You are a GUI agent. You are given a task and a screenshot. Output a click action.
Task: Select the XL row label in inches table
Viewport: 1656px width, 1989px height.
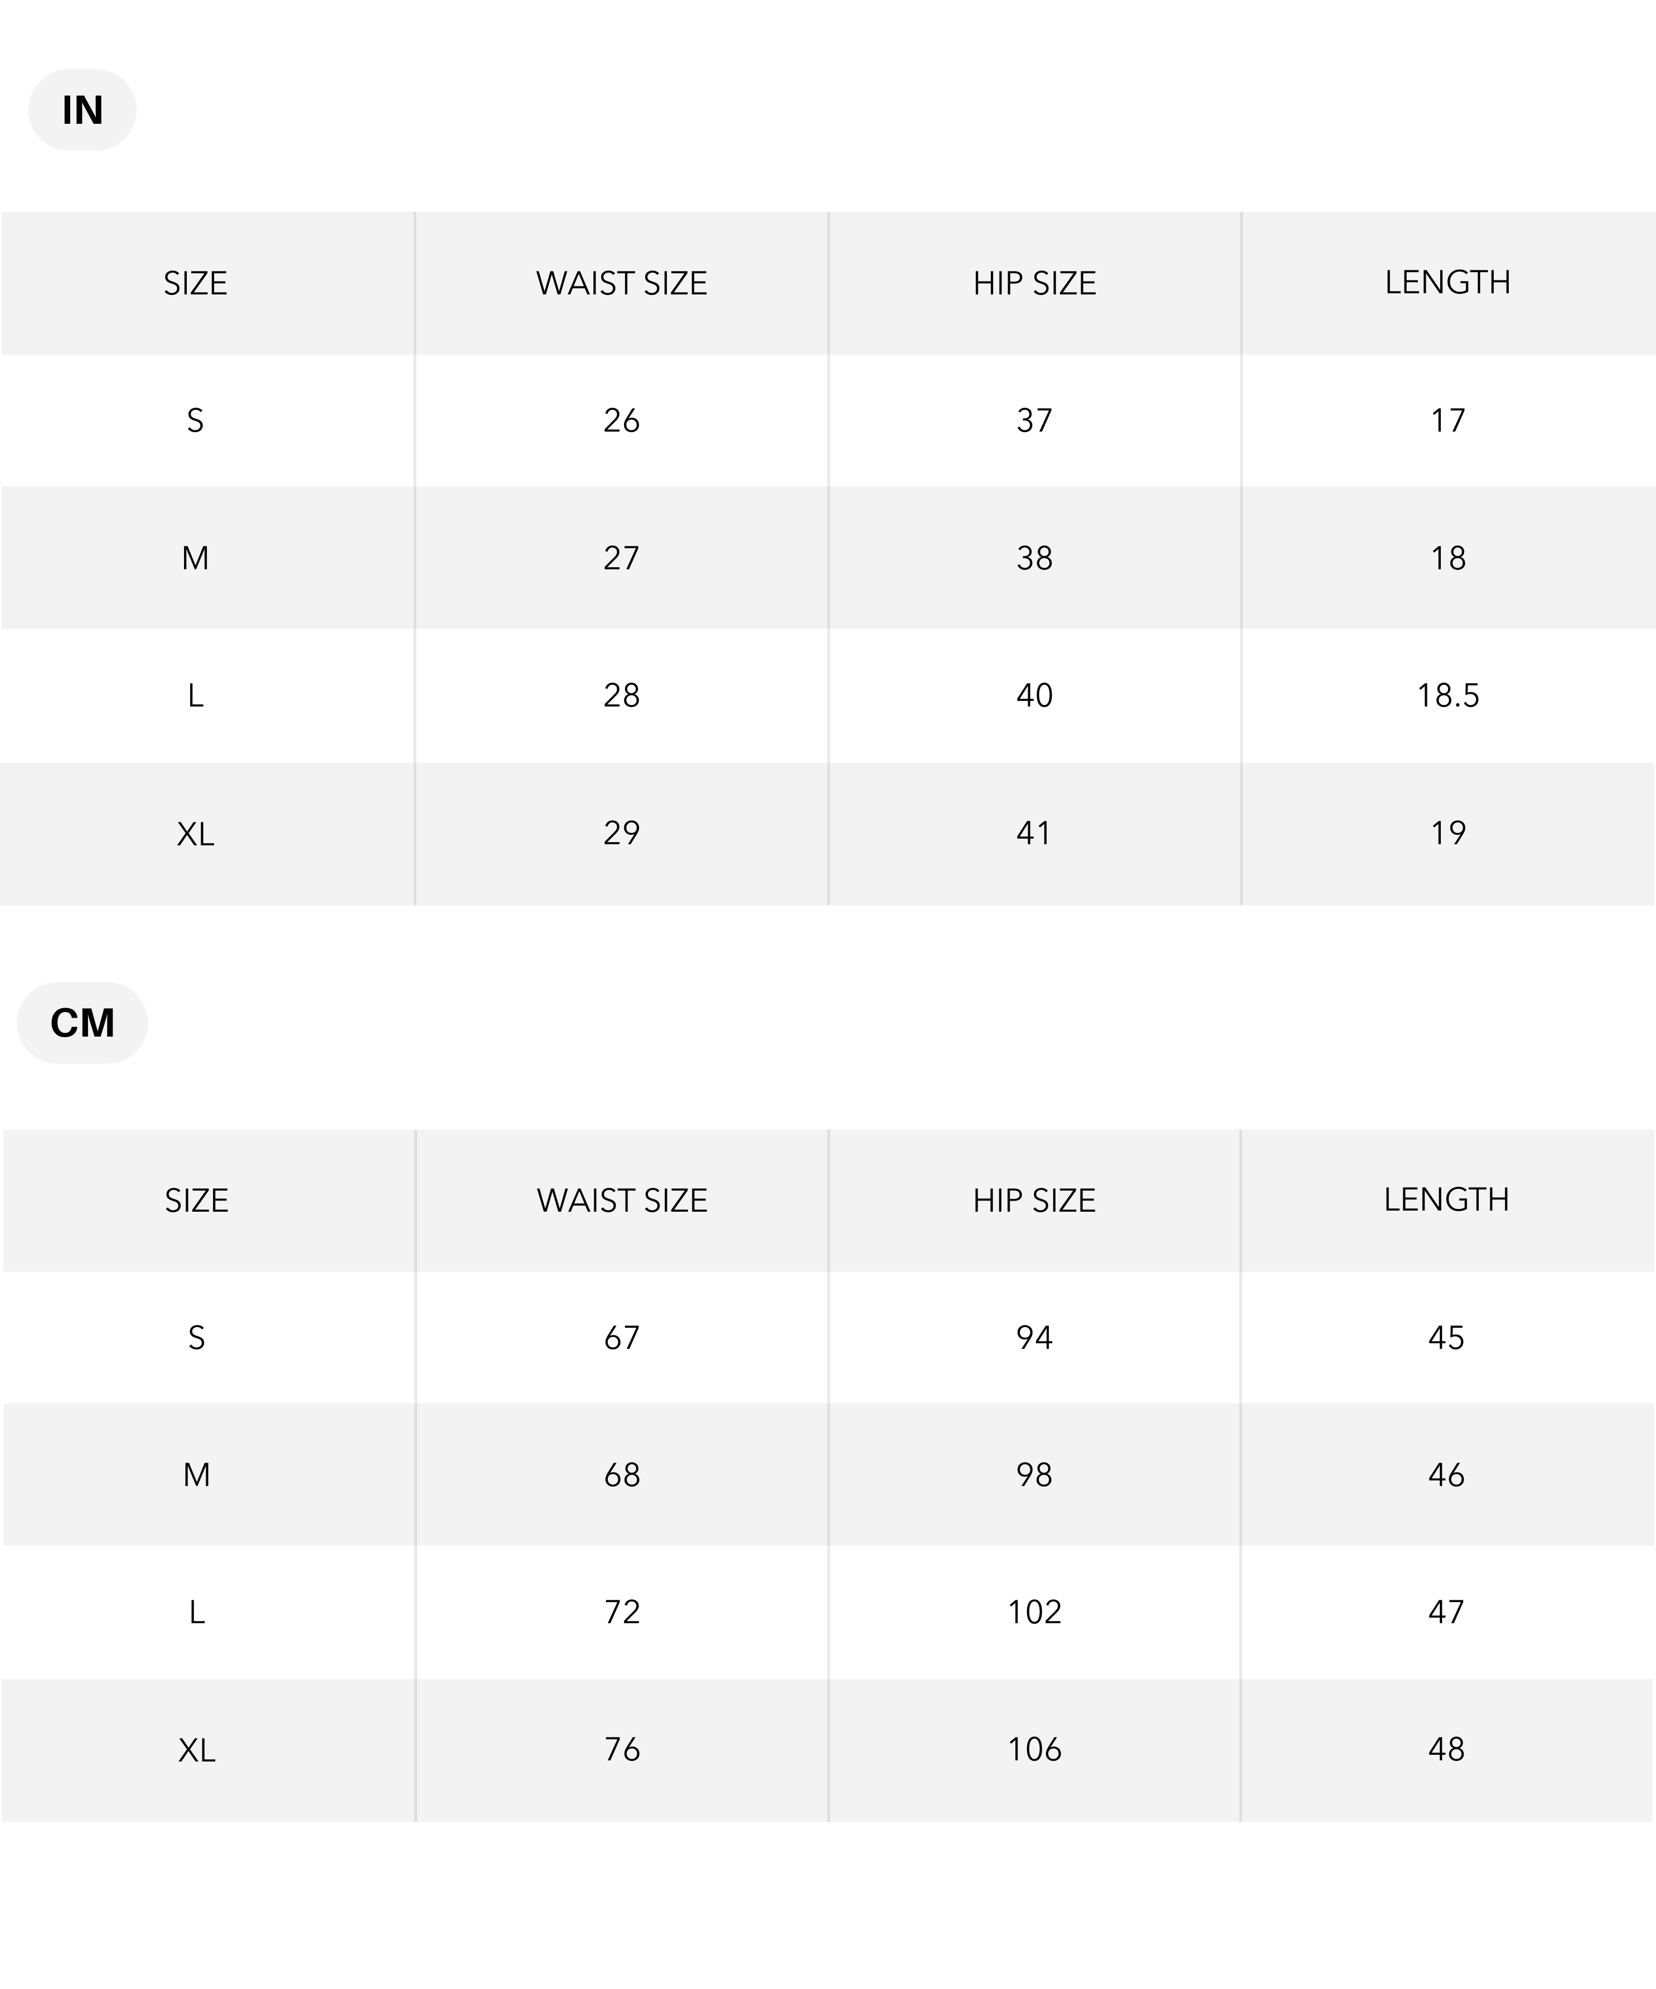(195, 834)
